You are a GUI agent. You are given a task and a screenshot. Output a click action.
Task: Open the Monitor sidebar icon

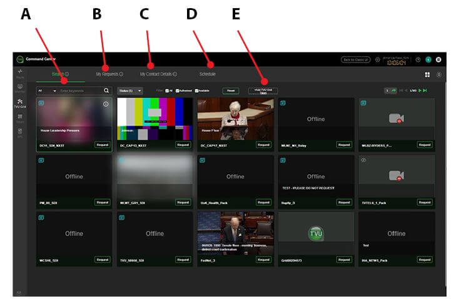pos(20,88)
